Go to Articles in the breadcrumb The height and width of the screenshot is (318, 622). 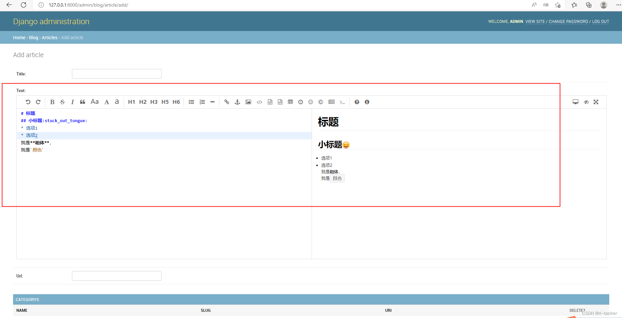[49, 38]
